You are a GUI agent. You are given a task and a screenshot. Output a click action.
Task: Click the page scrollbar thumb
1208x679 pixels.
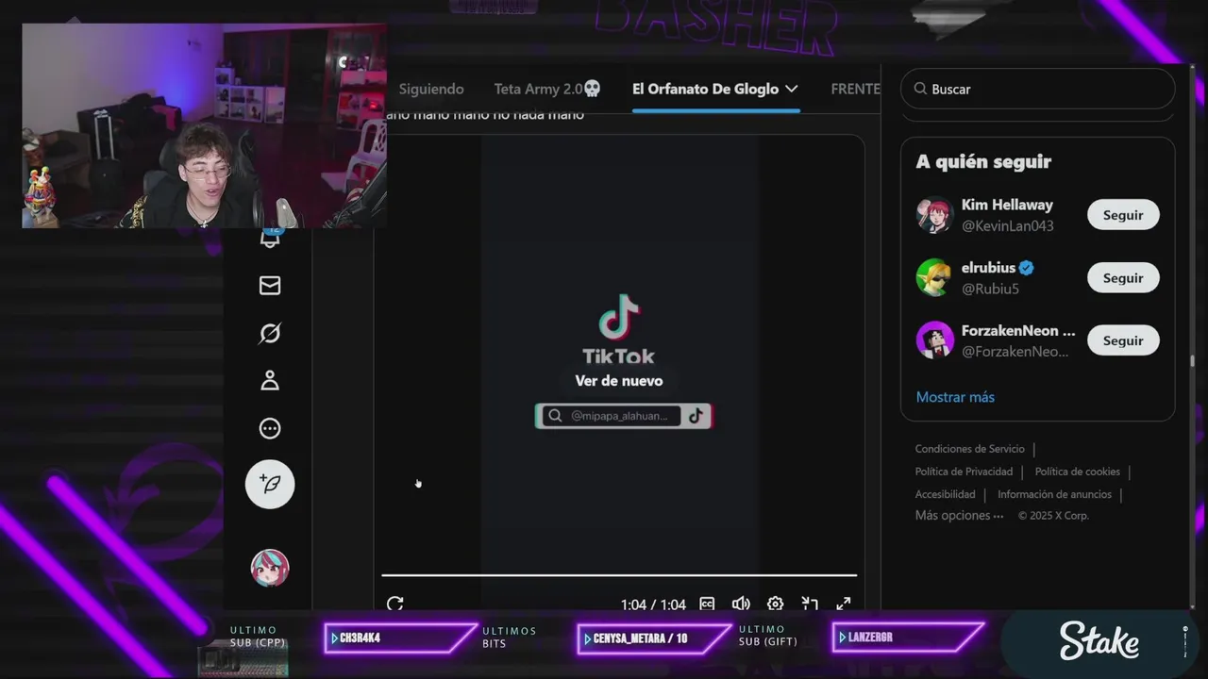click(1193, 361)
